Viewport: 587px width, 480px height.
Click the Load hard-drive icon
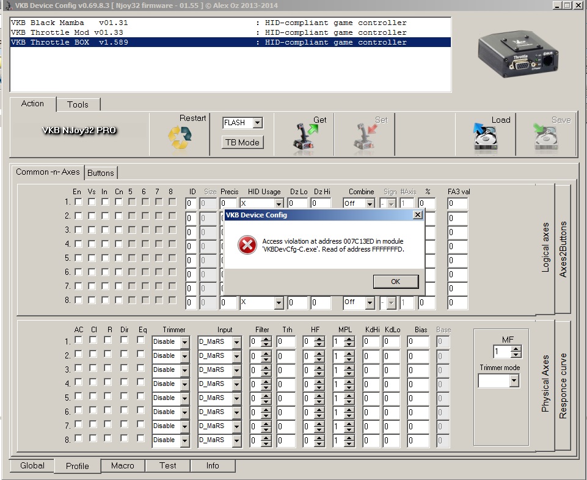[x=486, y=137]
